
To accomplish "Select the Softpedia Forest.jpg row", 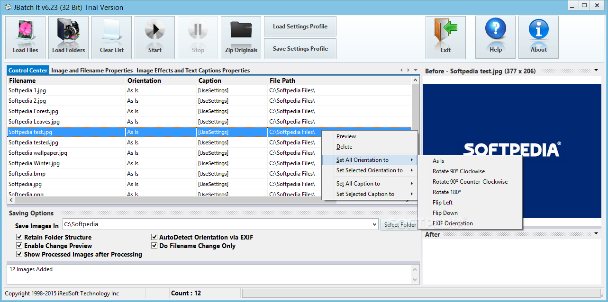I will pos(209,111).
